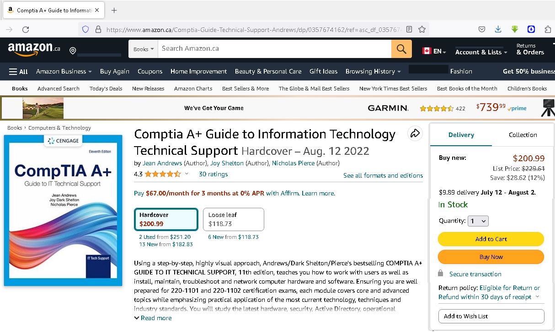Open Today's Deals in the Books menu
This screenshot has height=332, width=555.
pyautogui.click(x=106, y=89)
